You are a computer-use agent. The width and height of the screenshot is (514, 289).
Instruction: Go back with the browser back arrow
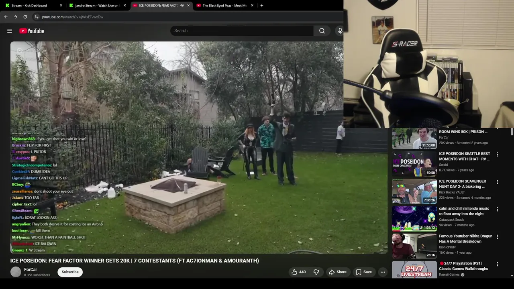click(6, 17)
